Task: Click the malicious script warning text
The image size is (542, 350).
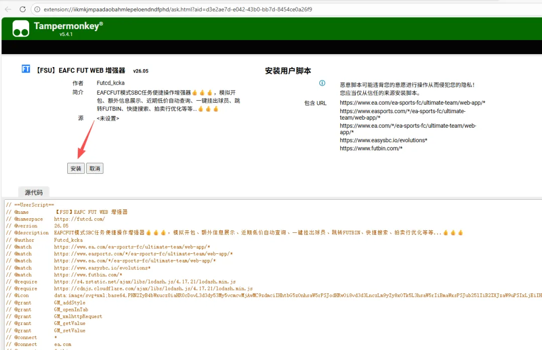Action: pos(407,89)
